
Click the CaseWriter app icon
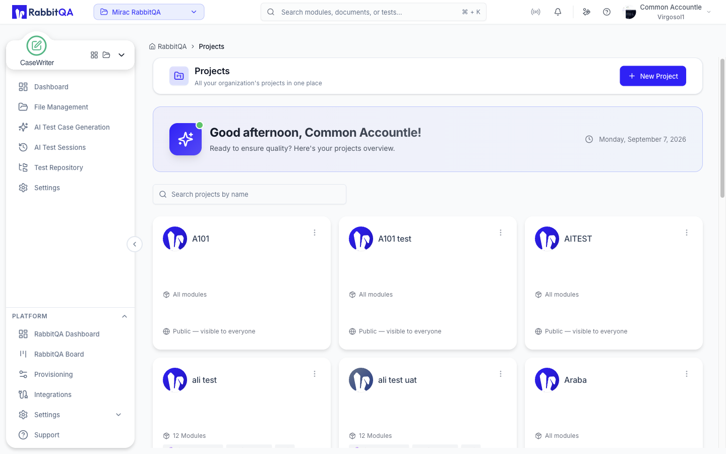coord(36,46)
